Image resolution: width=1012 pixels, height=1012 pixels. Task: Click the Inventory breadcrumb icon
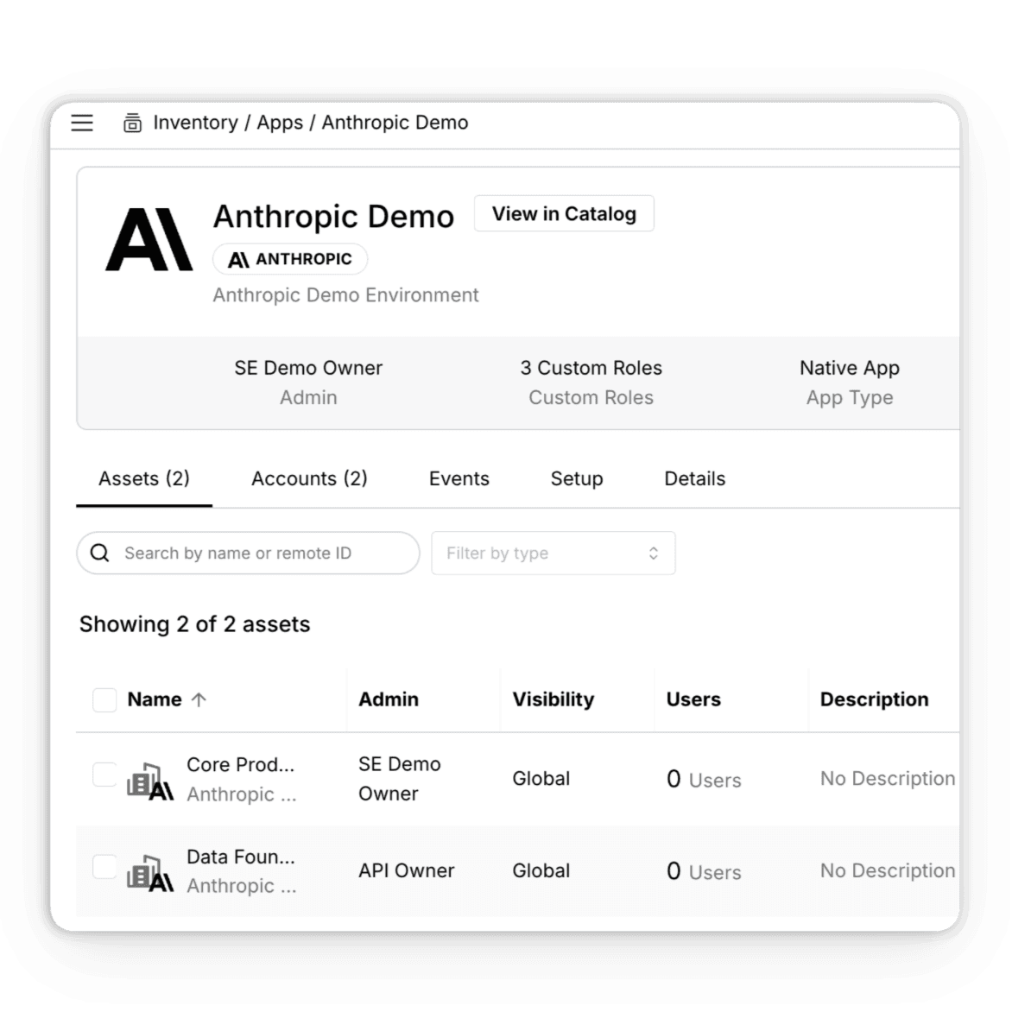(132, 123)
